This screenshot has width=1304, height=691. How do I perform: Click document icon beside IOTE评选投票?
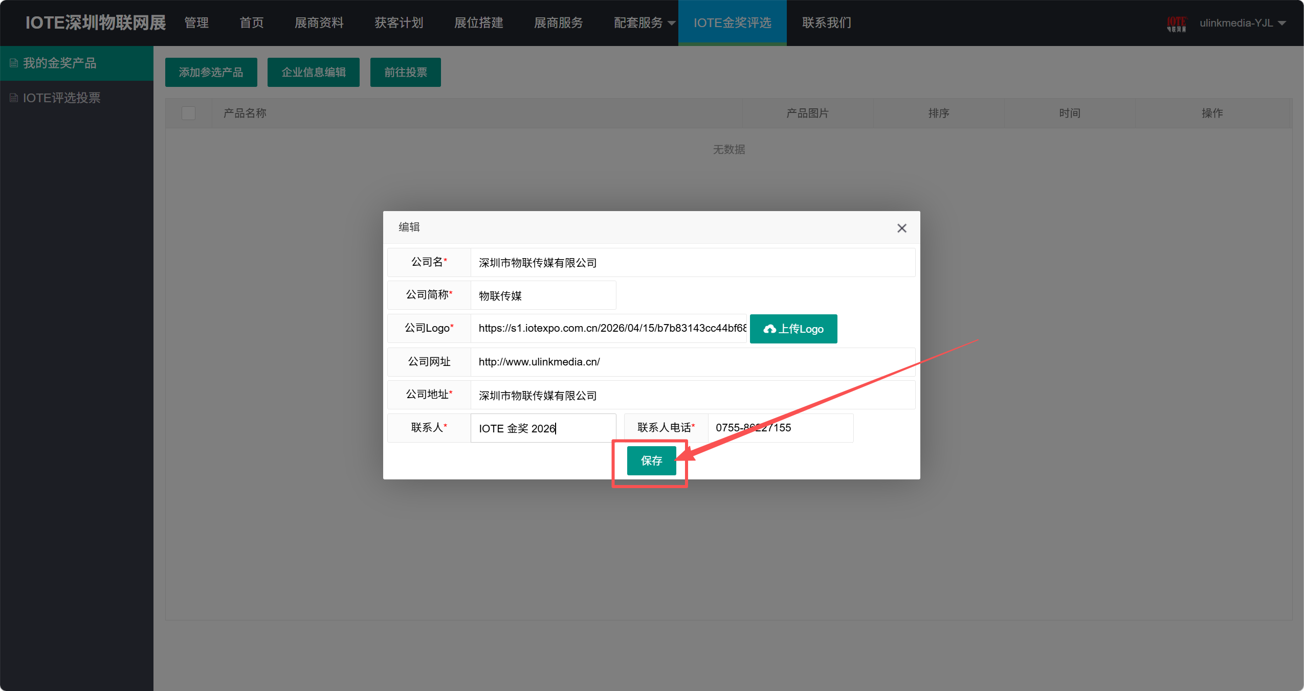pyautogui.click(x=14, y=98)
